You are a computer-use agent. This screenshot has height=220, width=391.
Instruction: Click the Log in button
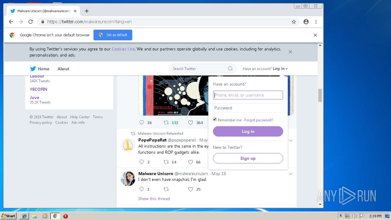(x=248, y=131)
